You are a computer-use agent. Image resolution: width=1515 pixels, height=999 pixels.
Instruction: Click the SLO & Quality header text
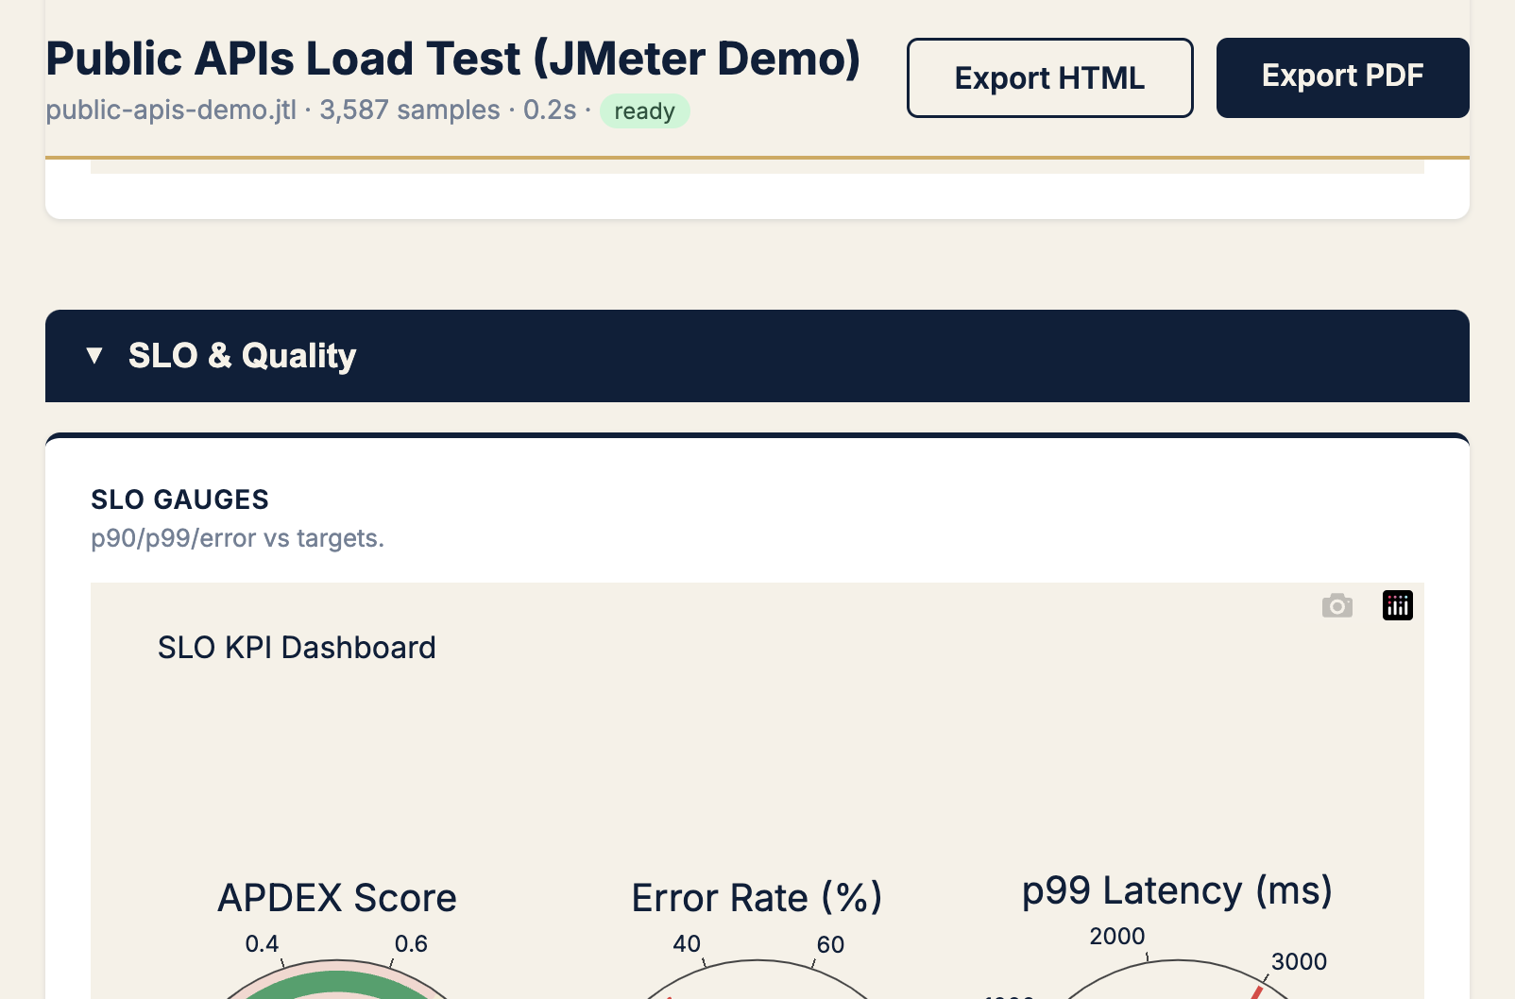242,356
